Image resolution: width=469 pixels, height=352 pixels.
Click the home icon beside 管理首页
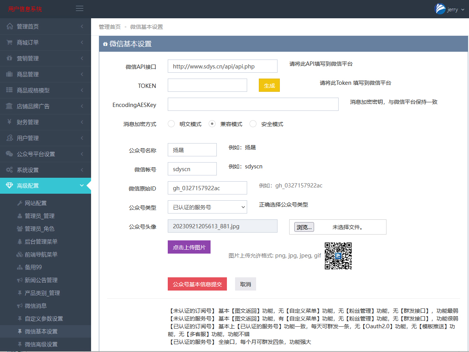click(10, 26)
